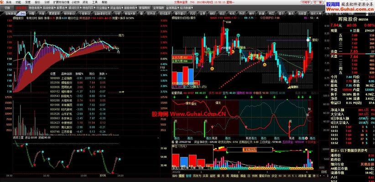The image size is (375, 182).
Task: Select the 15 minute period
Action: pos(289,176)
